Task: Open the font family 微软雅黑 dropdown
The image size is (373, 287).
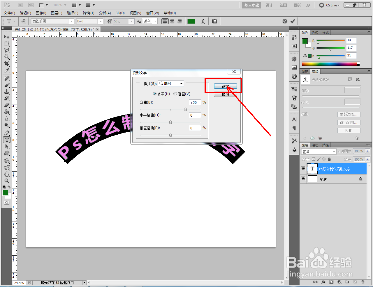Action: (71, 21)
